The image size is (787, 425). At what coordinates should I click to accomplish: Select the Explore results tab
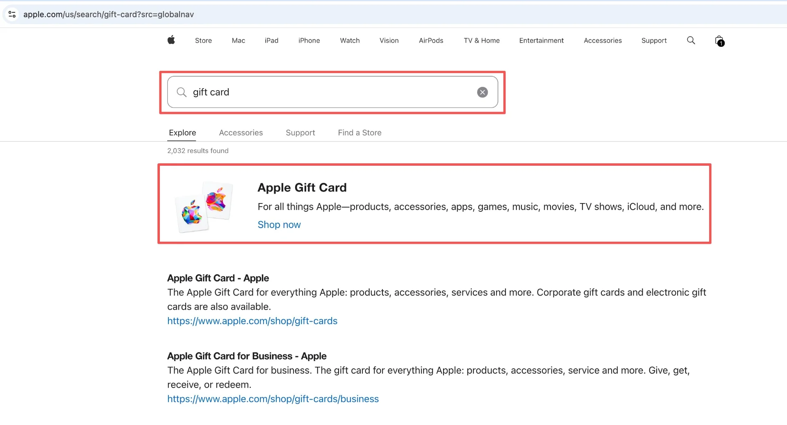tap(182, 133)
